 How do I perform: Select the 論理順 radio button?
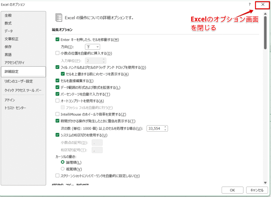(62, 162)
